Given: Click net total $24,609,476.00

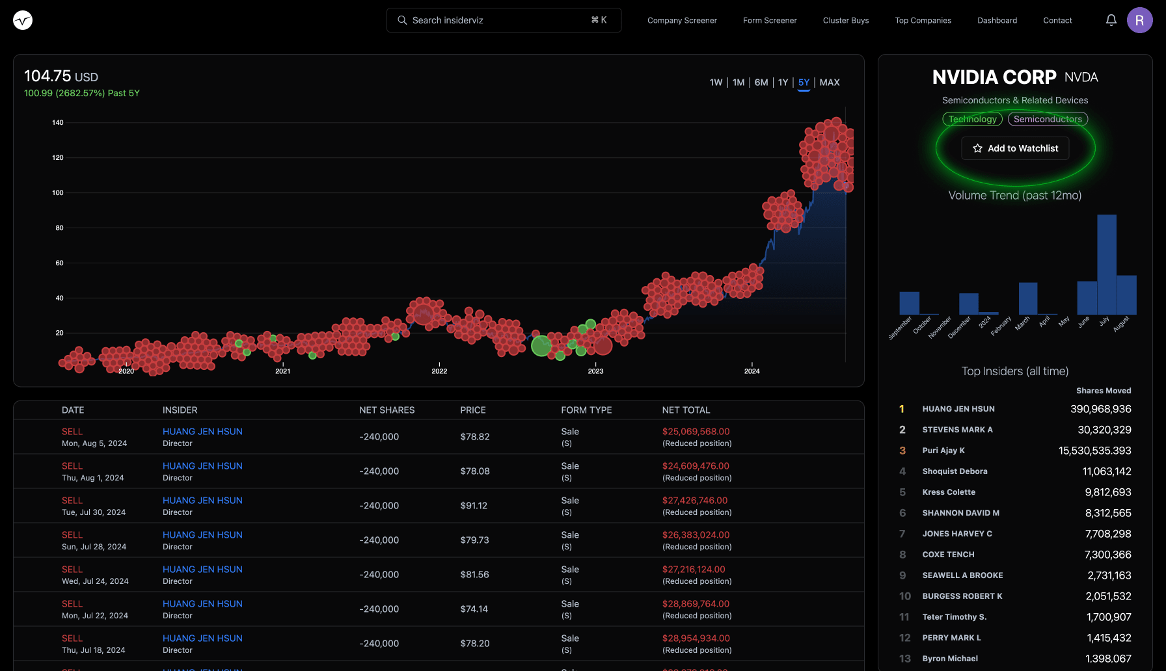Looking at the screenshot, I should point(696,466).
